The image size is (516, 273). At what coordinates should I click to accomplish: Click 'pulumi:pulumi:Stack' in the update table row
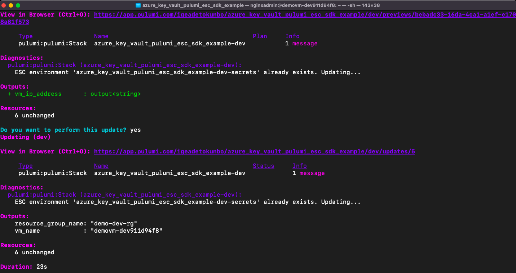pyautogui.click(x=53, y=173)
